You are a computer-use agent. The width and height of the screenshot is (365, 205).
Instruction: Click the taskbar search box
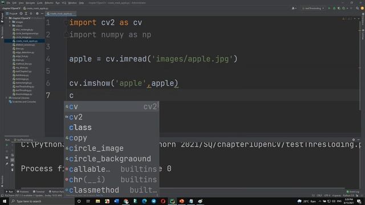(x=42, y=201)
